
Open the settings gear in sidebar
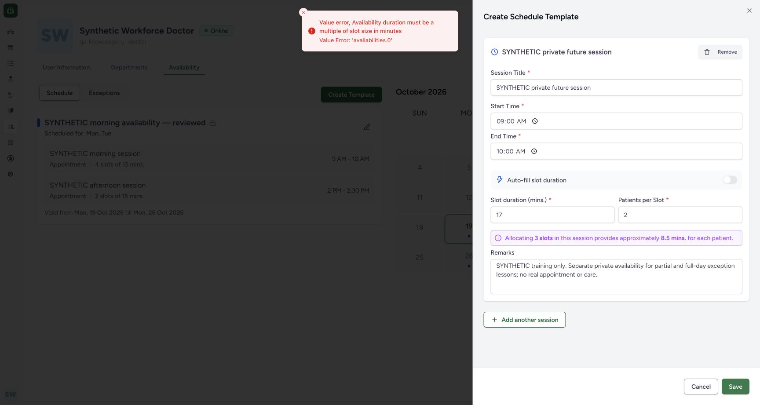[x=11, y=174]
